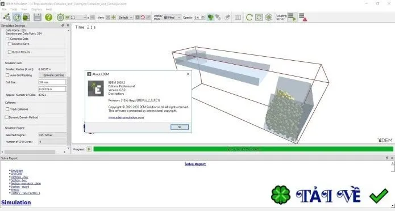Adjust the Opacity spinner arrows
This screenshot has width=395, height=211.
[203, 18]
